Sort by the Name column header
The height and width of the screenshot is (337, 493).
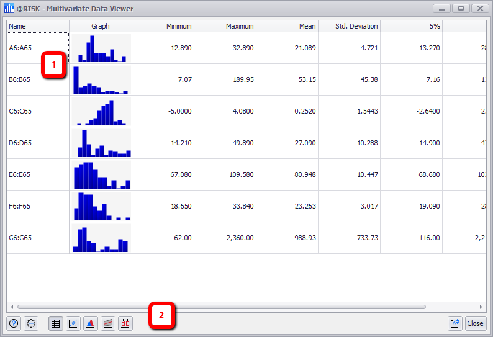point(38,26)
